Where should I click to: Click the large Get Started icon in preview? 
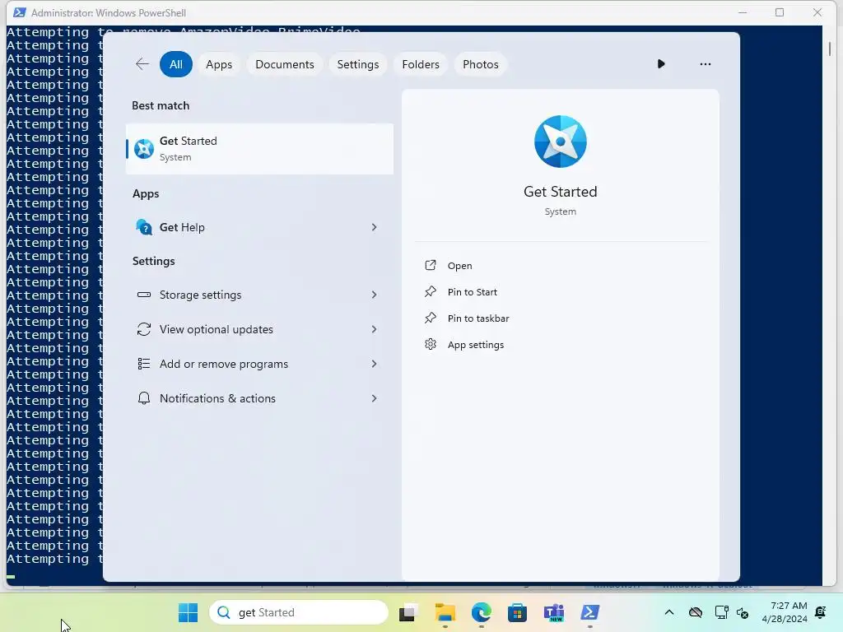click(560, 142)
